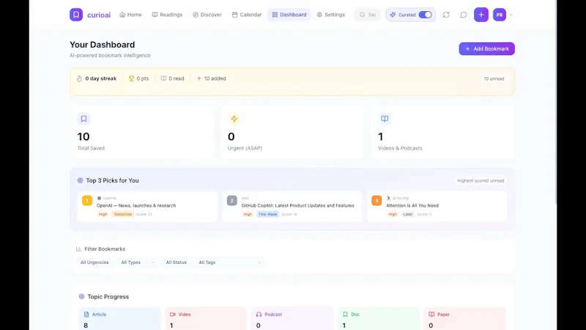Click the Top 3 Picks target icon
Image resolution: width=586 pixels, height=330 pixels.
tap(80, 180)
